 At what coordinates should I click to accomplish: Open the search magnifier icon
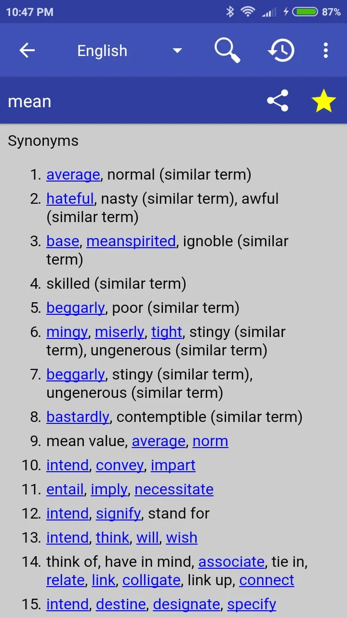(x=227, y=50)
